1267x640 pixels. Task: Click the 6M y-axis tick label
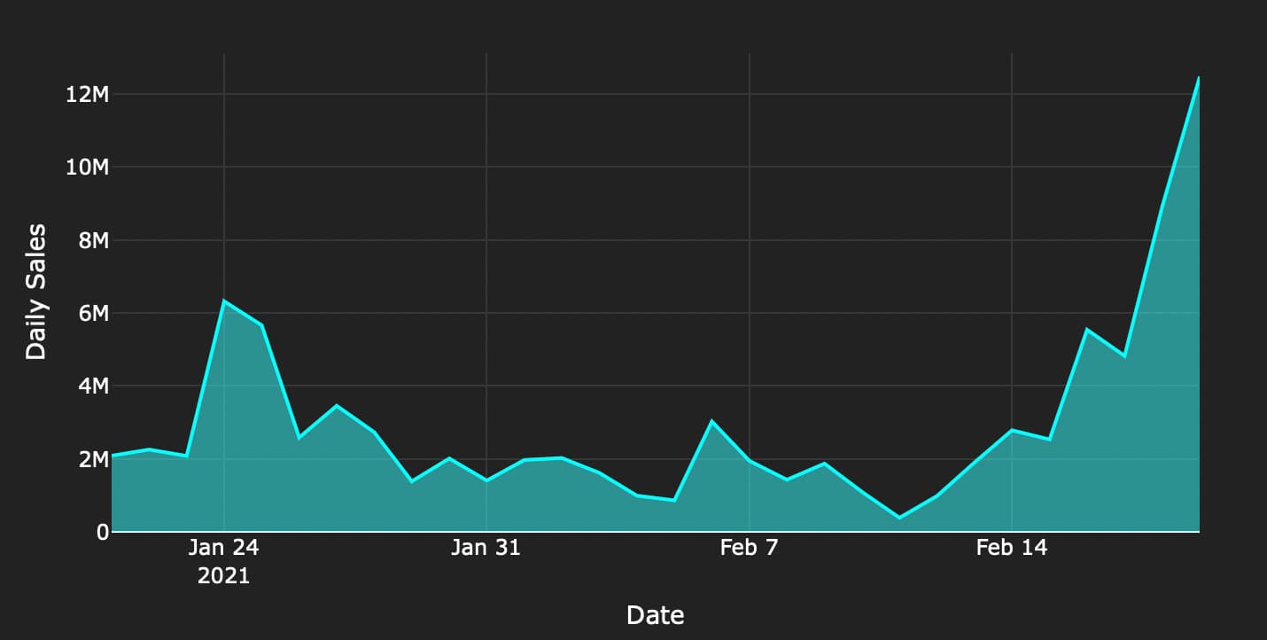coord(92,313)
